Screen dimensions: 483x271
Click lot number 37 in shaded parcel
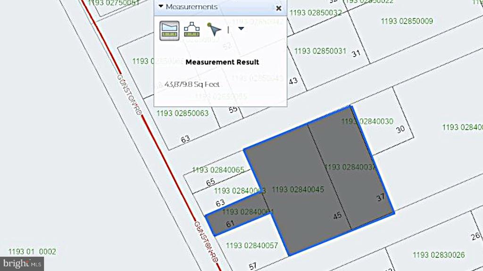[381, 197]
